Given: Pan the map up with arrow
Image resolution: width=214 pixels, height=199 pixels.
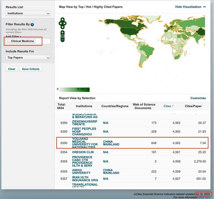Looking at the screenshot, I should pos(62,20).
